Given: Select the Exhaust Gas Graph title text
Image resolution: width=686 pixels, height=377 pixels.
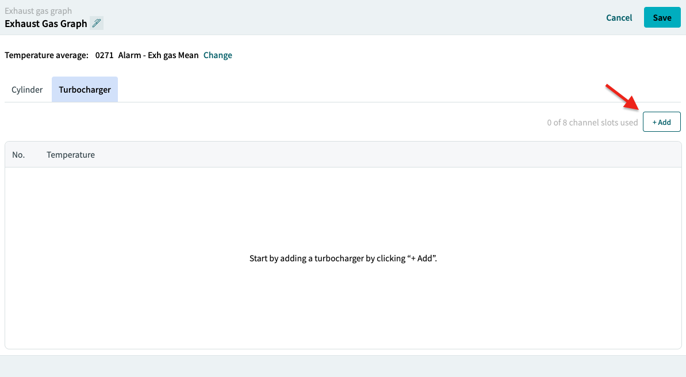Looking at the screenshot, I should pos(46,24).
